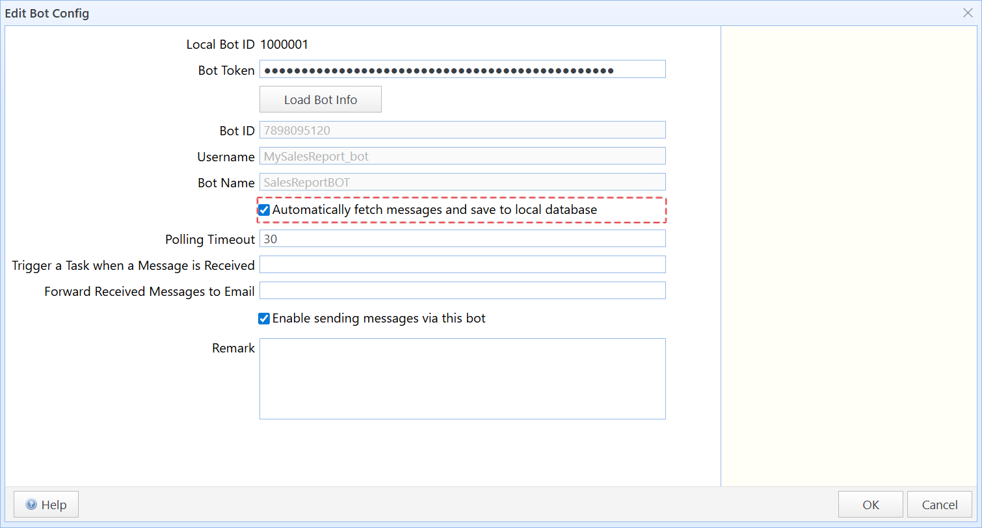Click the Forward Received Messages to Email field

point(462,291)
